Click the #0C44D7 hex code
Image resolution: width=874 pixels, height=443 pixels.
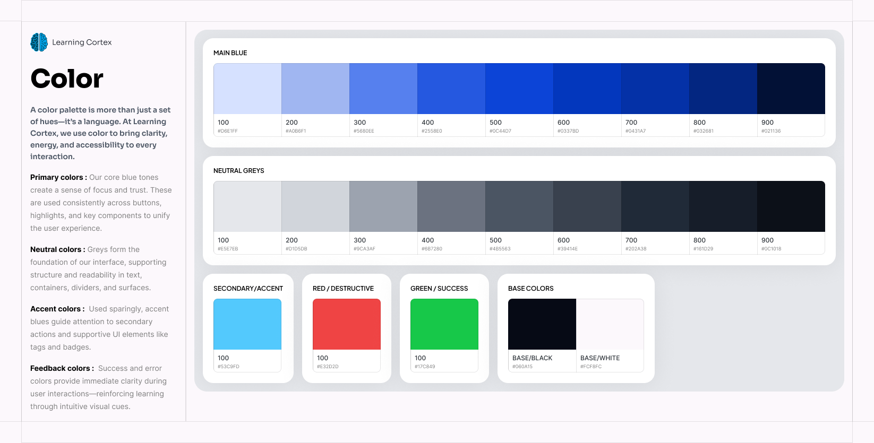[x=500, y=131]
